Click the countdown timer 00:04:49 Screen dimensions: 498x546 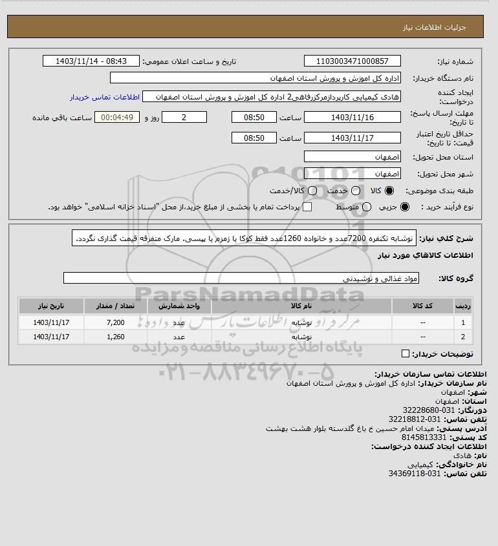click(117, 118)
